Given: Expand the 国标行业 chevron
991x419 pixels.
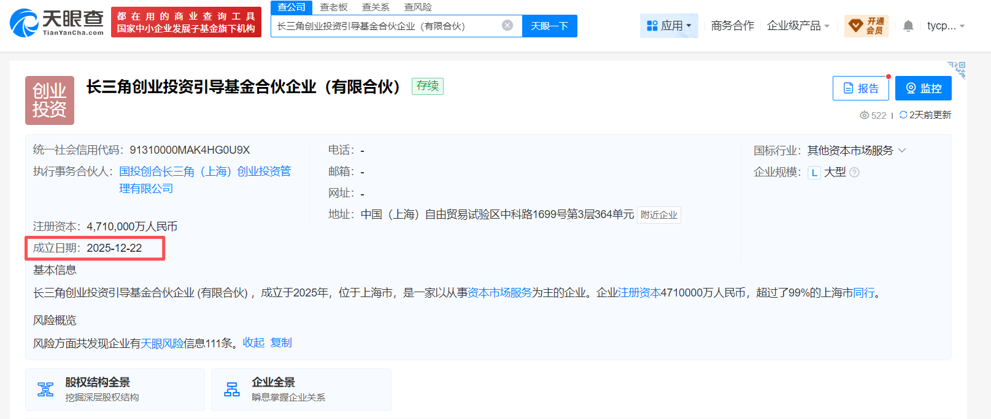Looking at the screenshot, I should tap(902, 151).
